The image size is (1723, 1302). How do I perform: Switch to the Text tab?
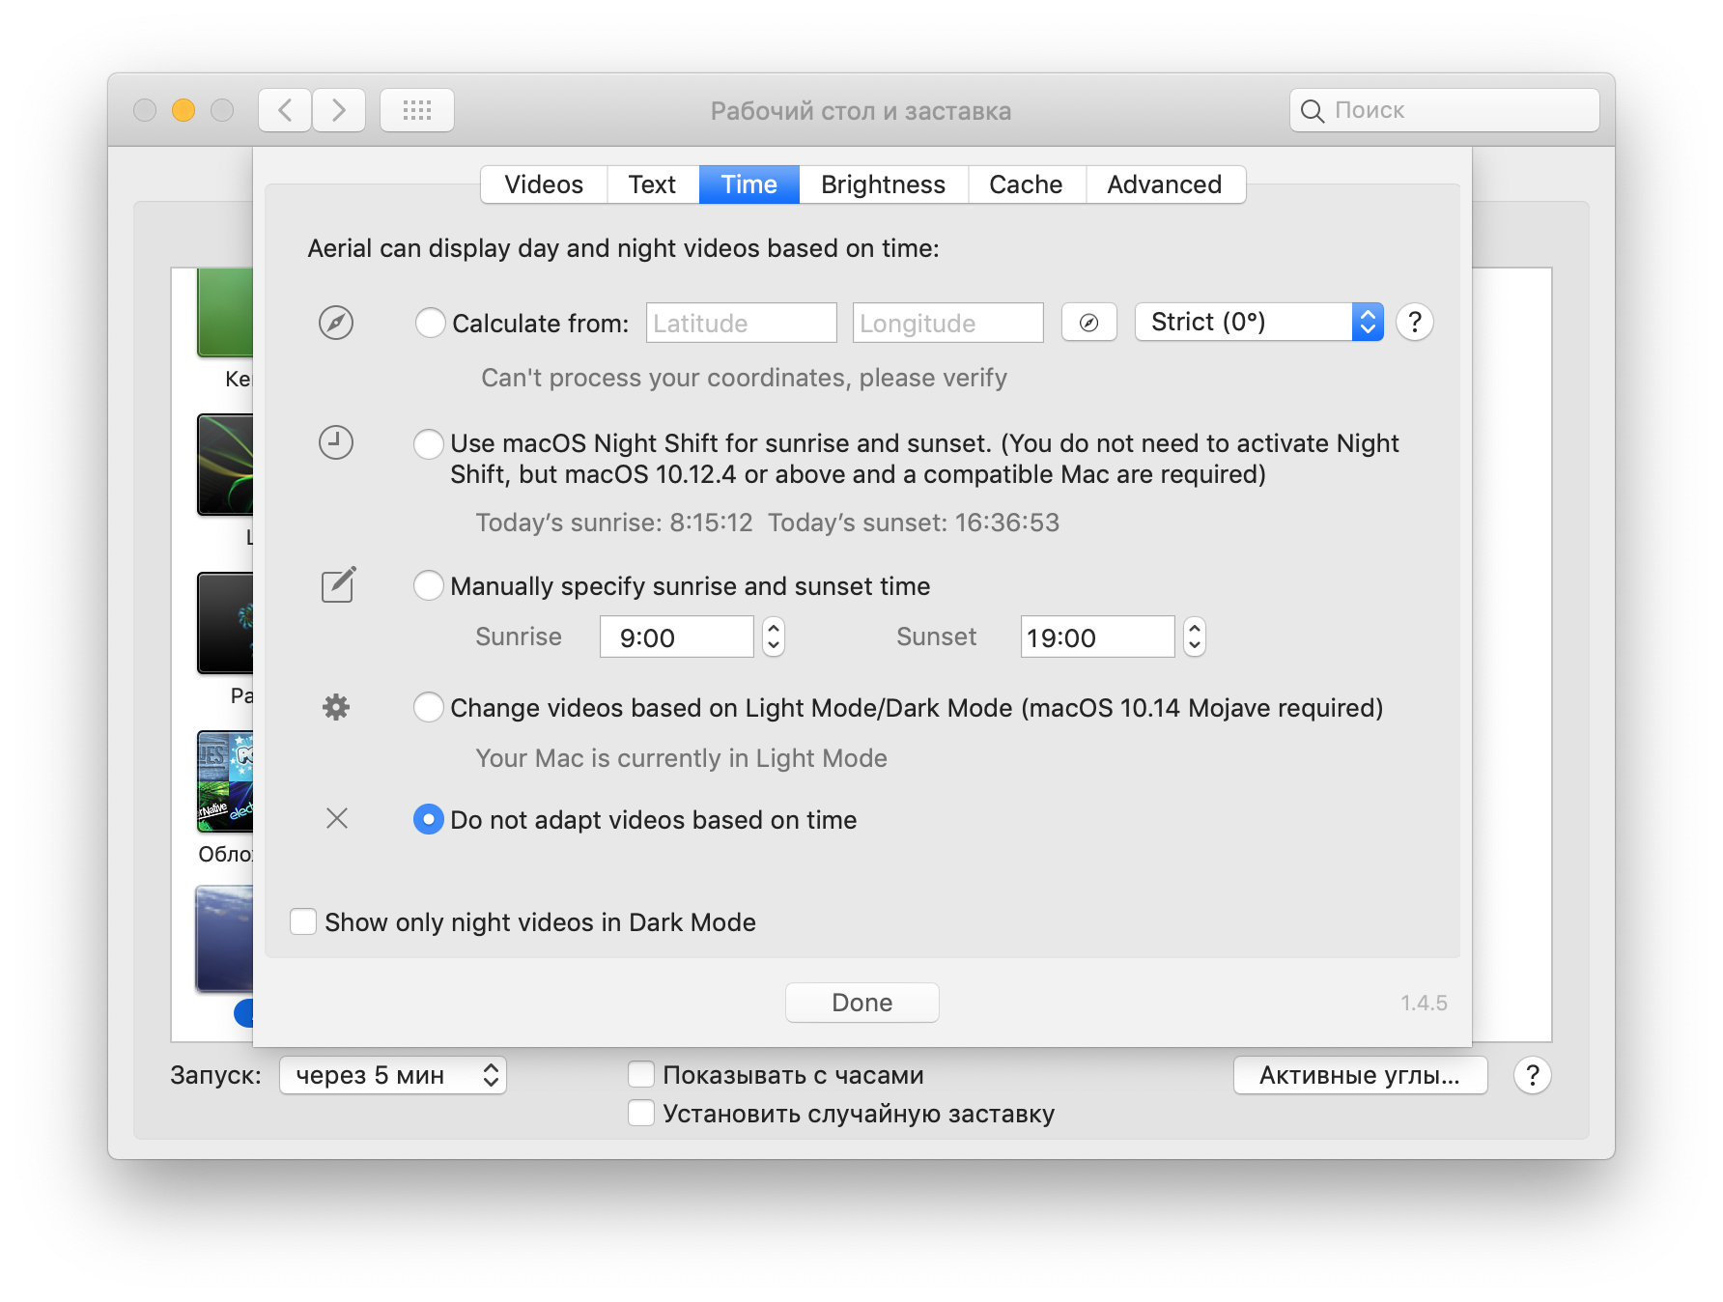(652, 184)
